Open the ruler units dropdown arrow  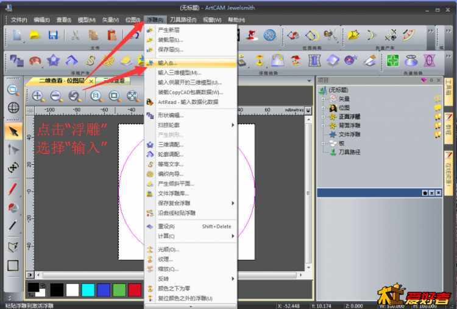click(x=308, y=110)
